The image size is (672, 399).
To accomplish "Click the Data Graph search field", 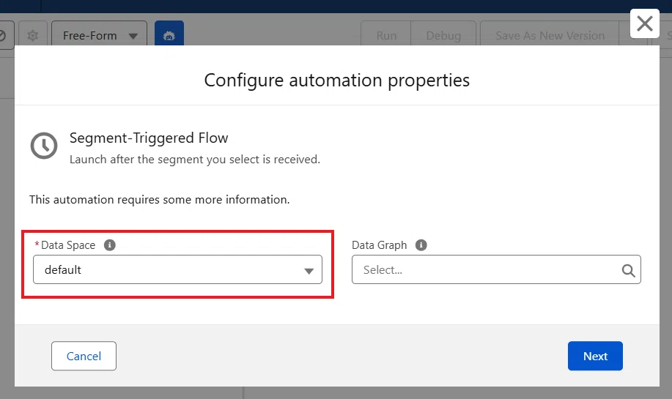I will 496,269.
